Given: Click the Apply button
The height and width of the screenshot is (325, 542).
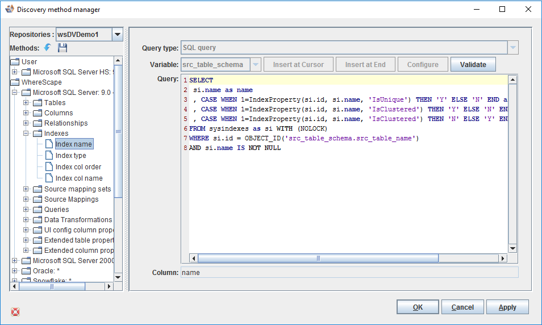Looking at the screenshot, I should pos(507,307).
